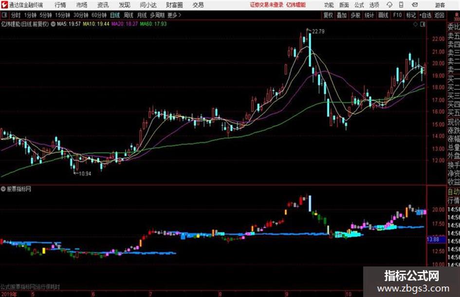Select the 日线 daily period tab
Screen dimensions: 460x297
click(115, 15)
